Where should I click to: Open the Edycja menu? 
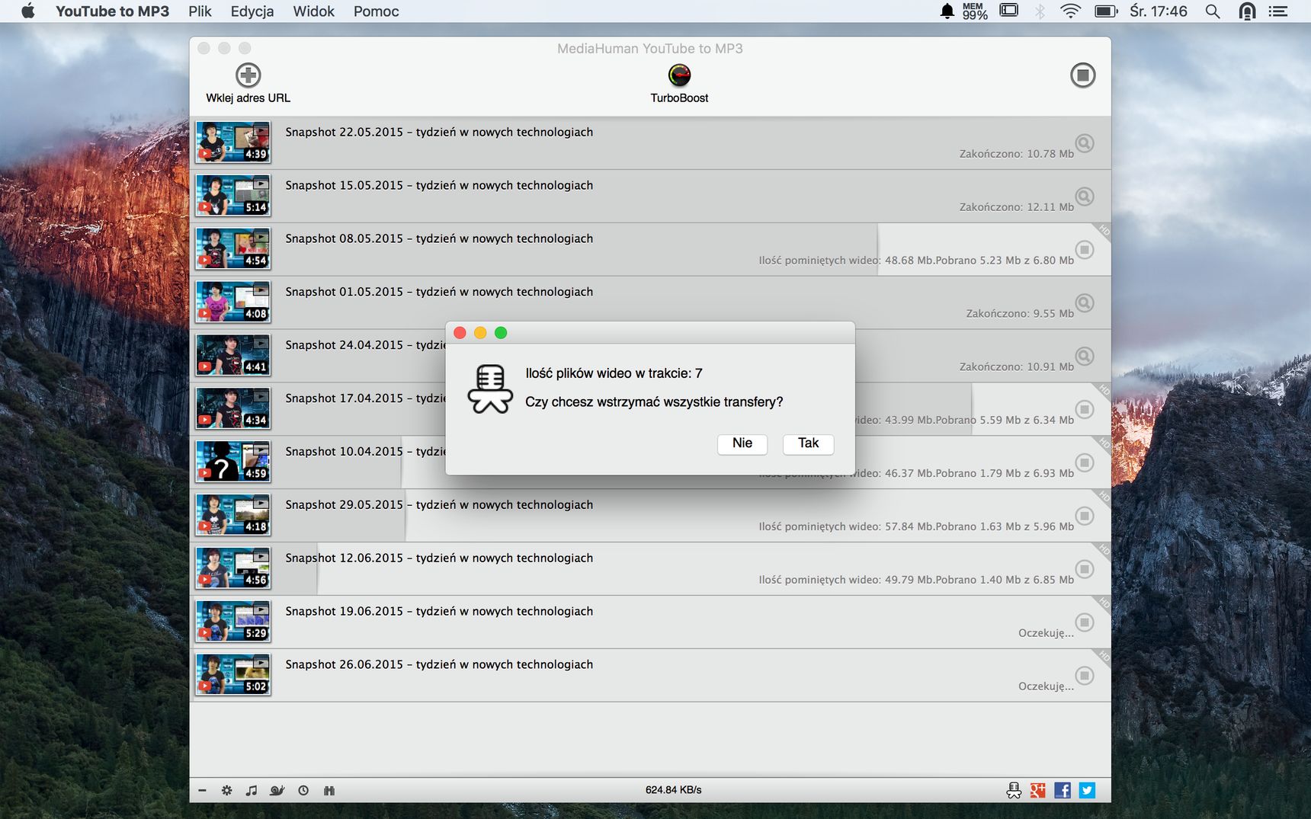[x=252, y=11]
